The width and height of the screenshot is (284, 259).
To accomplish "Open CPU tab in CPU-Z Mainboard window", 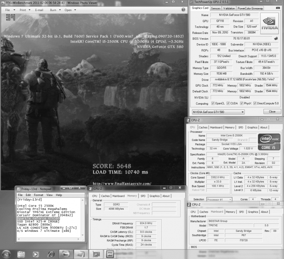I will tap(193, 212).
